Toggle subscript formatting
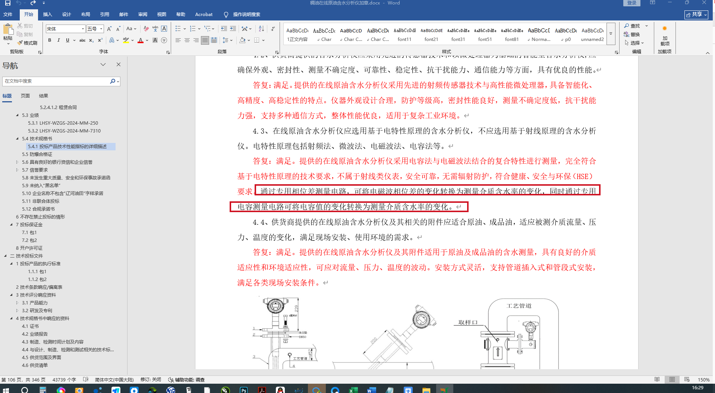Image resolution: width=715 pixels, height=393 pixels. click(91, 40)
